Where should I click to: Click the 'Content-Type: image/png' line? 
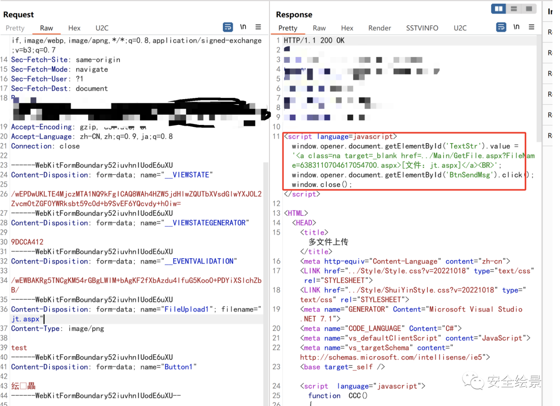click(x=58, y=329)
